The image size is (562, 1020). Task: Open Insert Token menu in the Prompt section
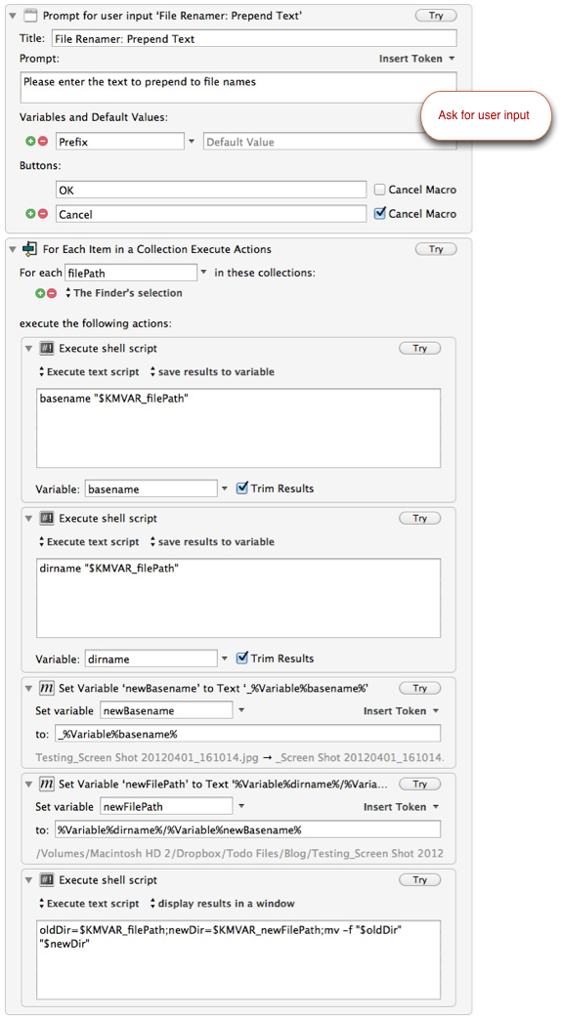pos(416,59)
